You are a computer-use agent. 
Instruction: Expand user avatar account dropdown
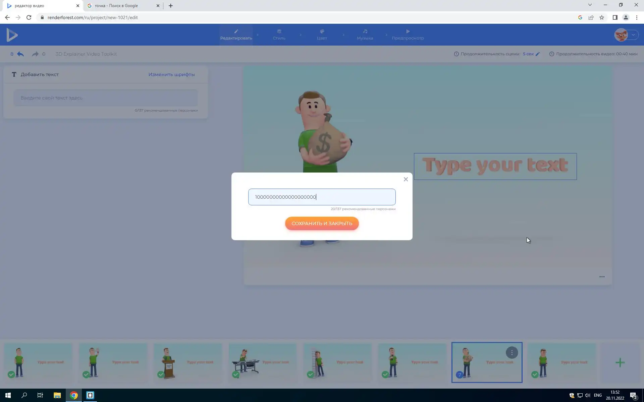tap(633, 35)
